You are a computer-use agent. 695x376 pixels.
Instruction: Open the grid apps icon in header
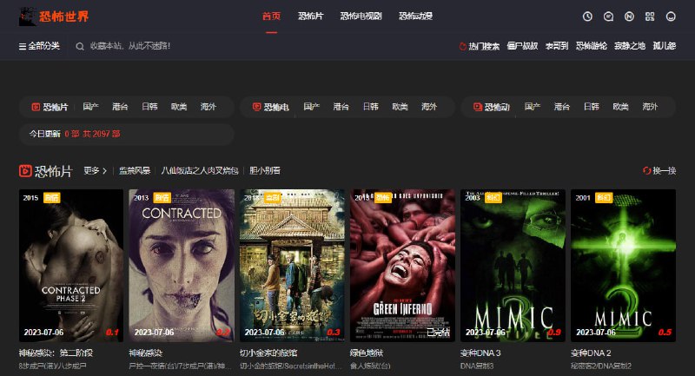(650, 16)
